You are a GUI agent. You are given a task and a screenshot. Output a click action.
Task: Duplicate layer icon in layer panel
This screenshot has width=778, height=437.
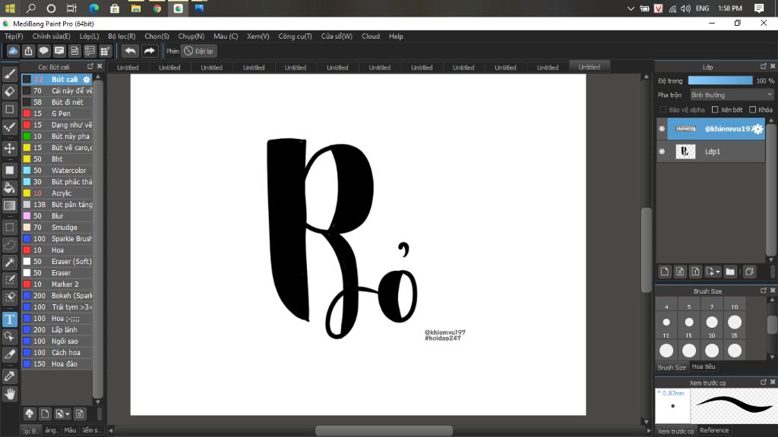749,272
